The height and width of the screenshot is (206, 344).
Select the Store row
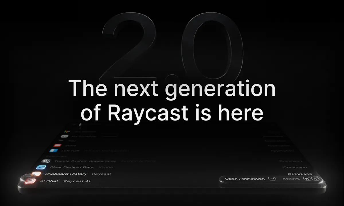click(172, 145)
